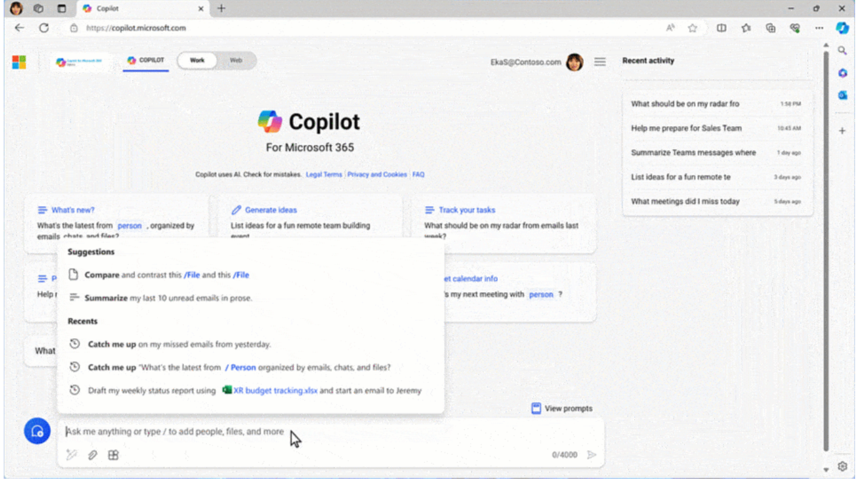The width and height of the screenshot is (860, 480).
Task: Open the Outlook sidebar icon
Action: click(842, 95)
